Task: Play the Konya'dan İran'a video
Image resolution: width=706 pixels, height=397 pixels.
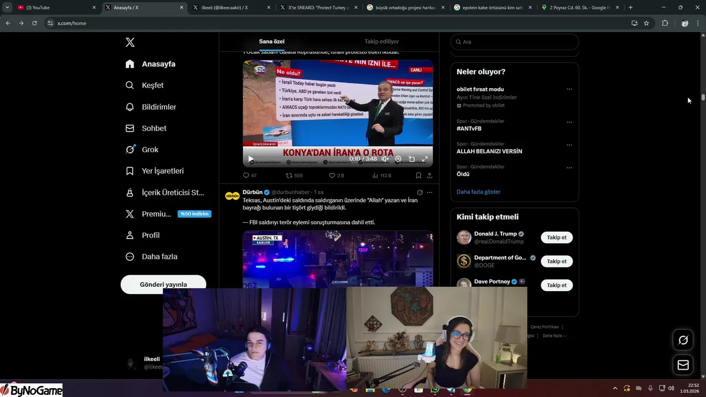Action: [251, 159]
